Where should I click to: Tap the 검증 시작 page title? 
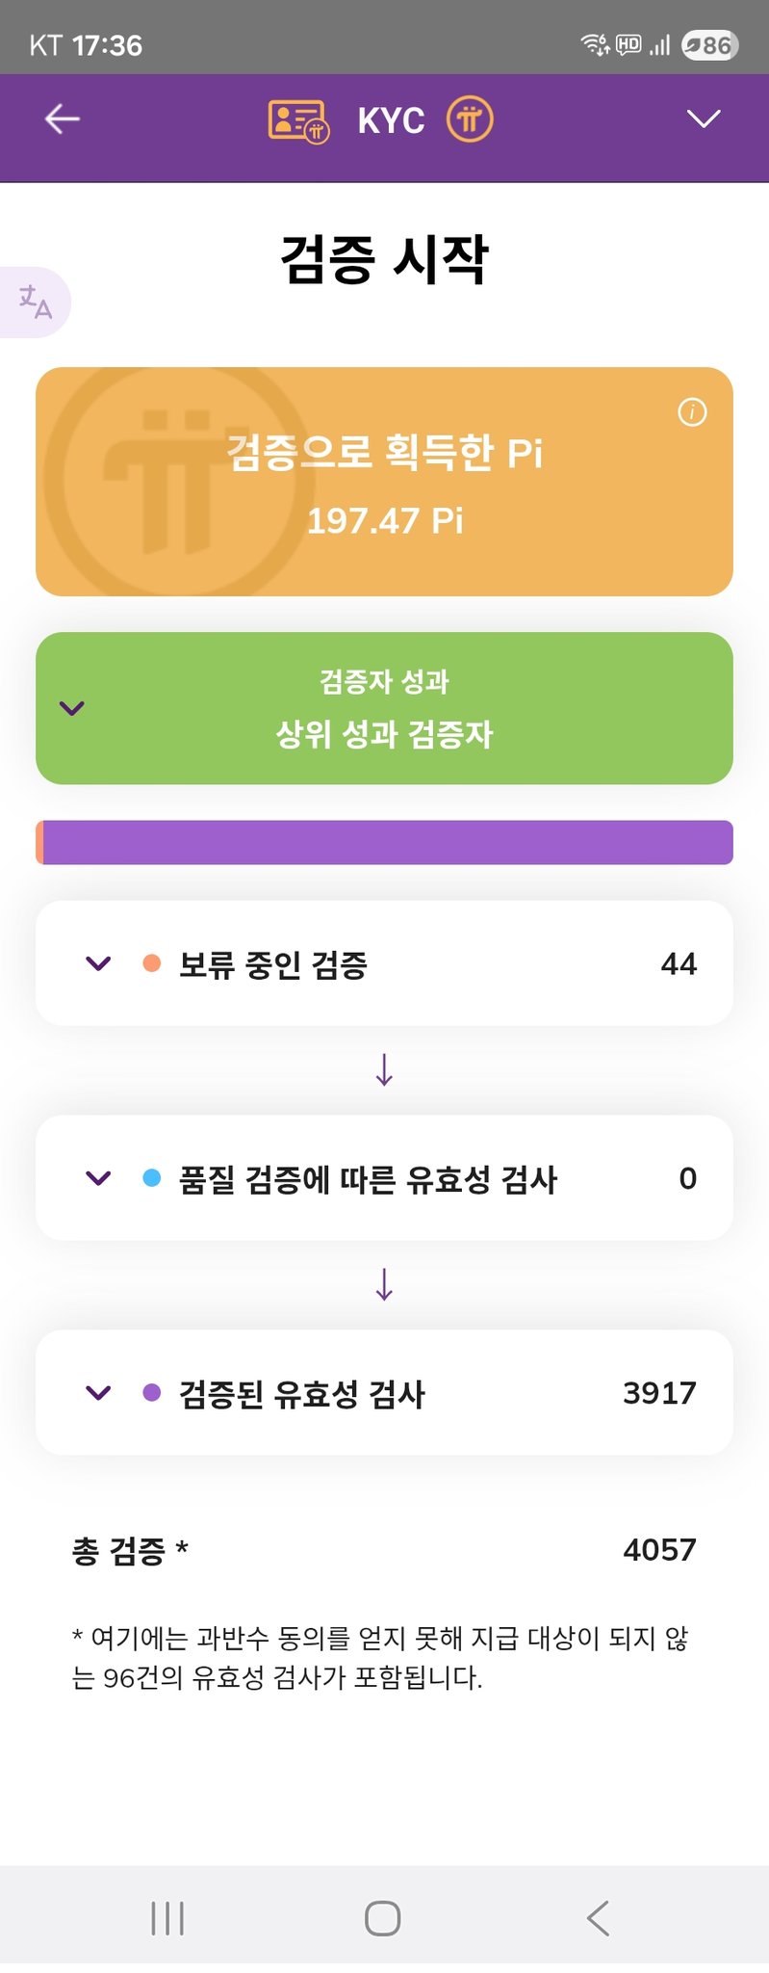tap(384, 259)
